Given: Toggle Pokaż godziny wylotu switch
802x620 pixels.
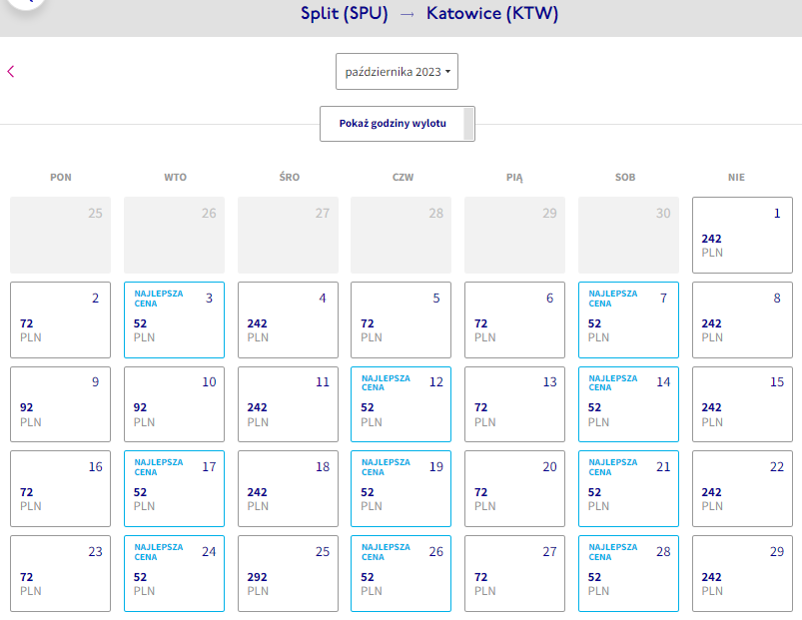Looking at the screenshot, I should (x=398, y=124).
